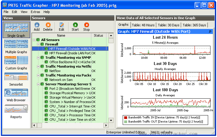Collapse the Server Monitoring group
The height and width of the screenshot is (137, 217).
coord(38,84)
